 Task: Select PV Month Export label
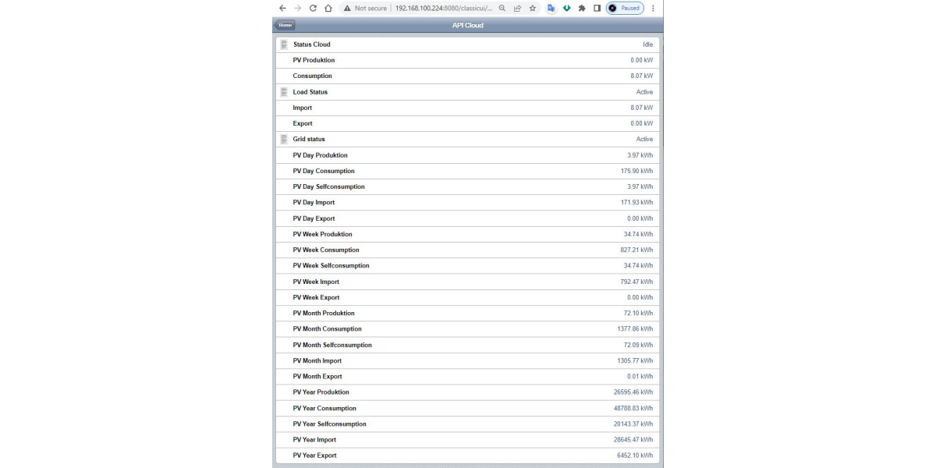317,376
